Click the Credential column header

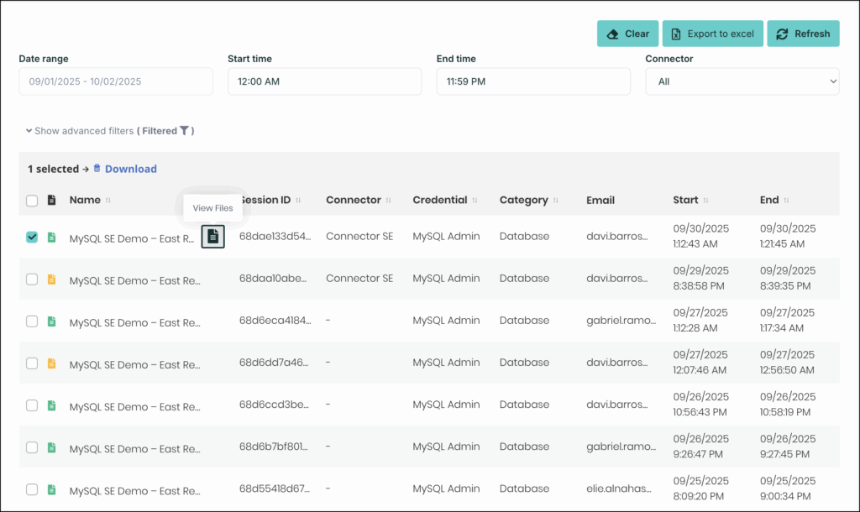click(x=439, y=201)
